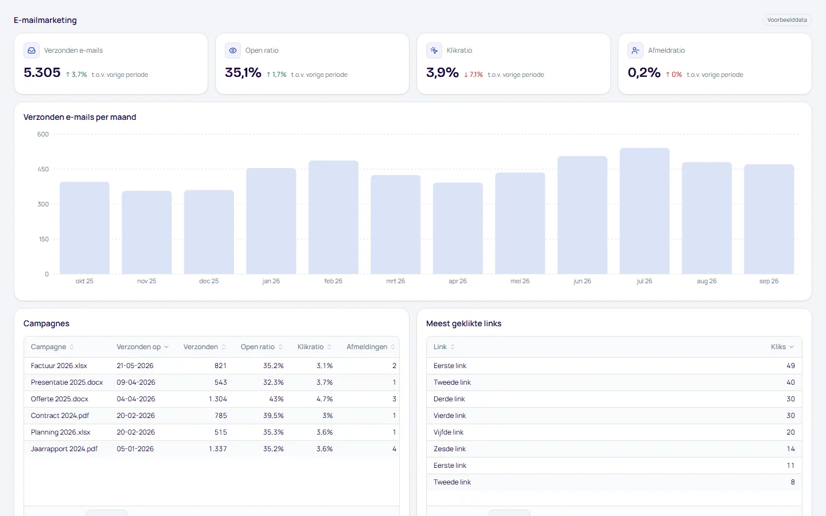
Task: Select the Planning 2026.xlsx campaign
Action: pyautogui.click(x=212, y=432)
